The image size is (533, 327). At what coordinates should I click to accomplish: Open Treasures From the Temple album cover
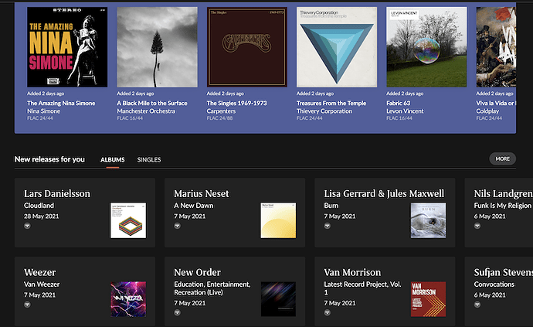coord(337,47)
